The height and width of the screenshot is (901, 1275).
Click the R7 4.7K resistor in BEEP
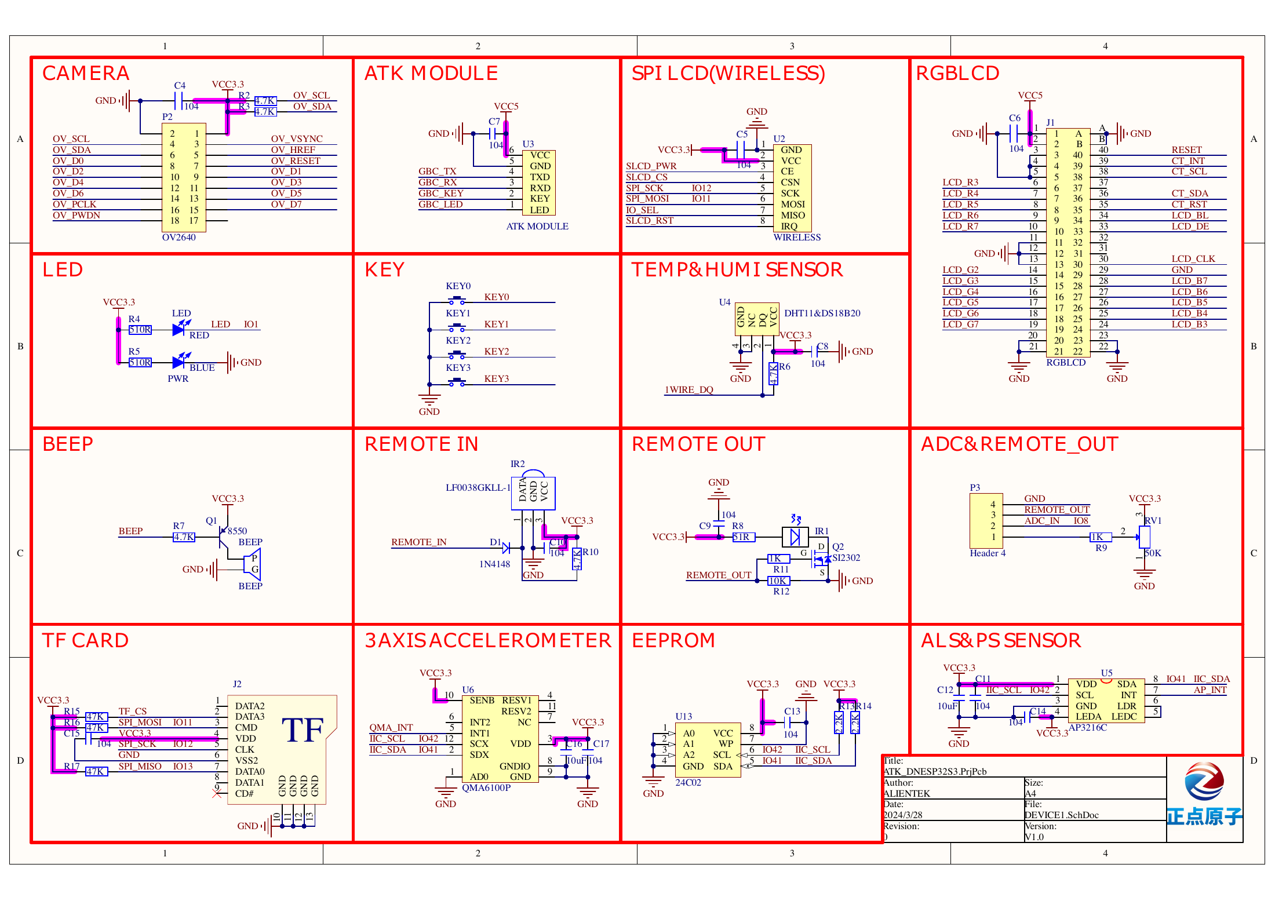[x=184, y=537]
